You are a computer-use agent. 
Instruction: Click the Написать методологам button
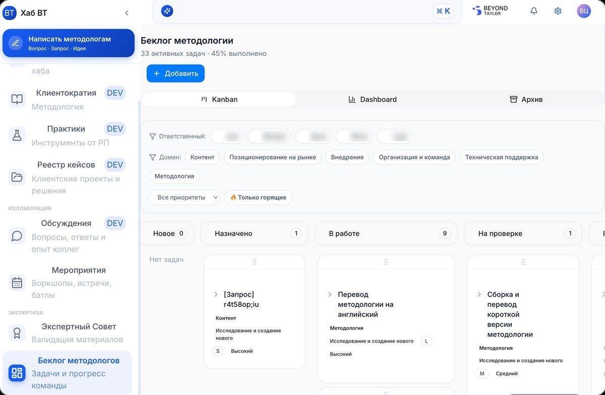[x=69, y=43]
